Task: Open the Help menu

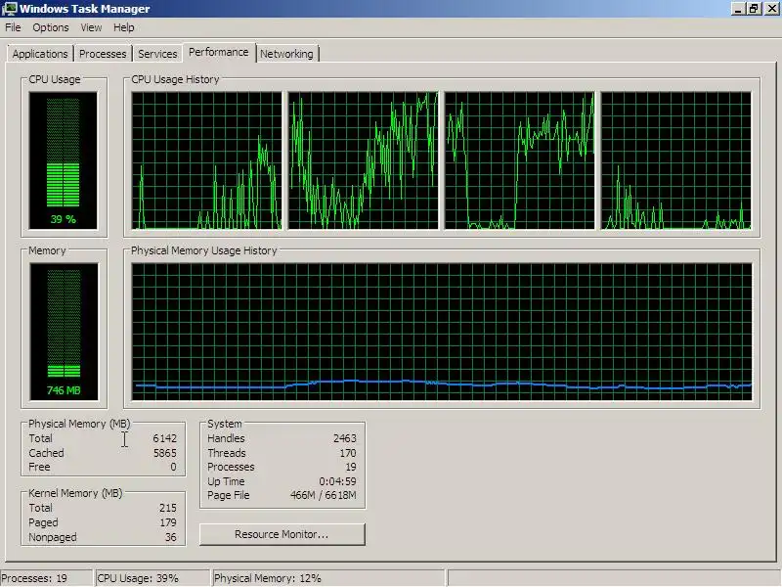Action: (x=124, y=27)
